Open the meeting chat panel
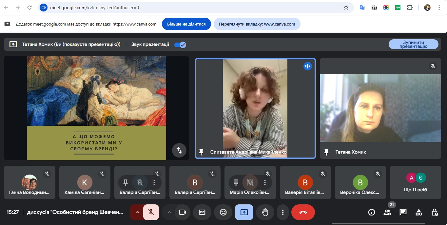This screenshot has height=225, width=447. tap(403, 212)
